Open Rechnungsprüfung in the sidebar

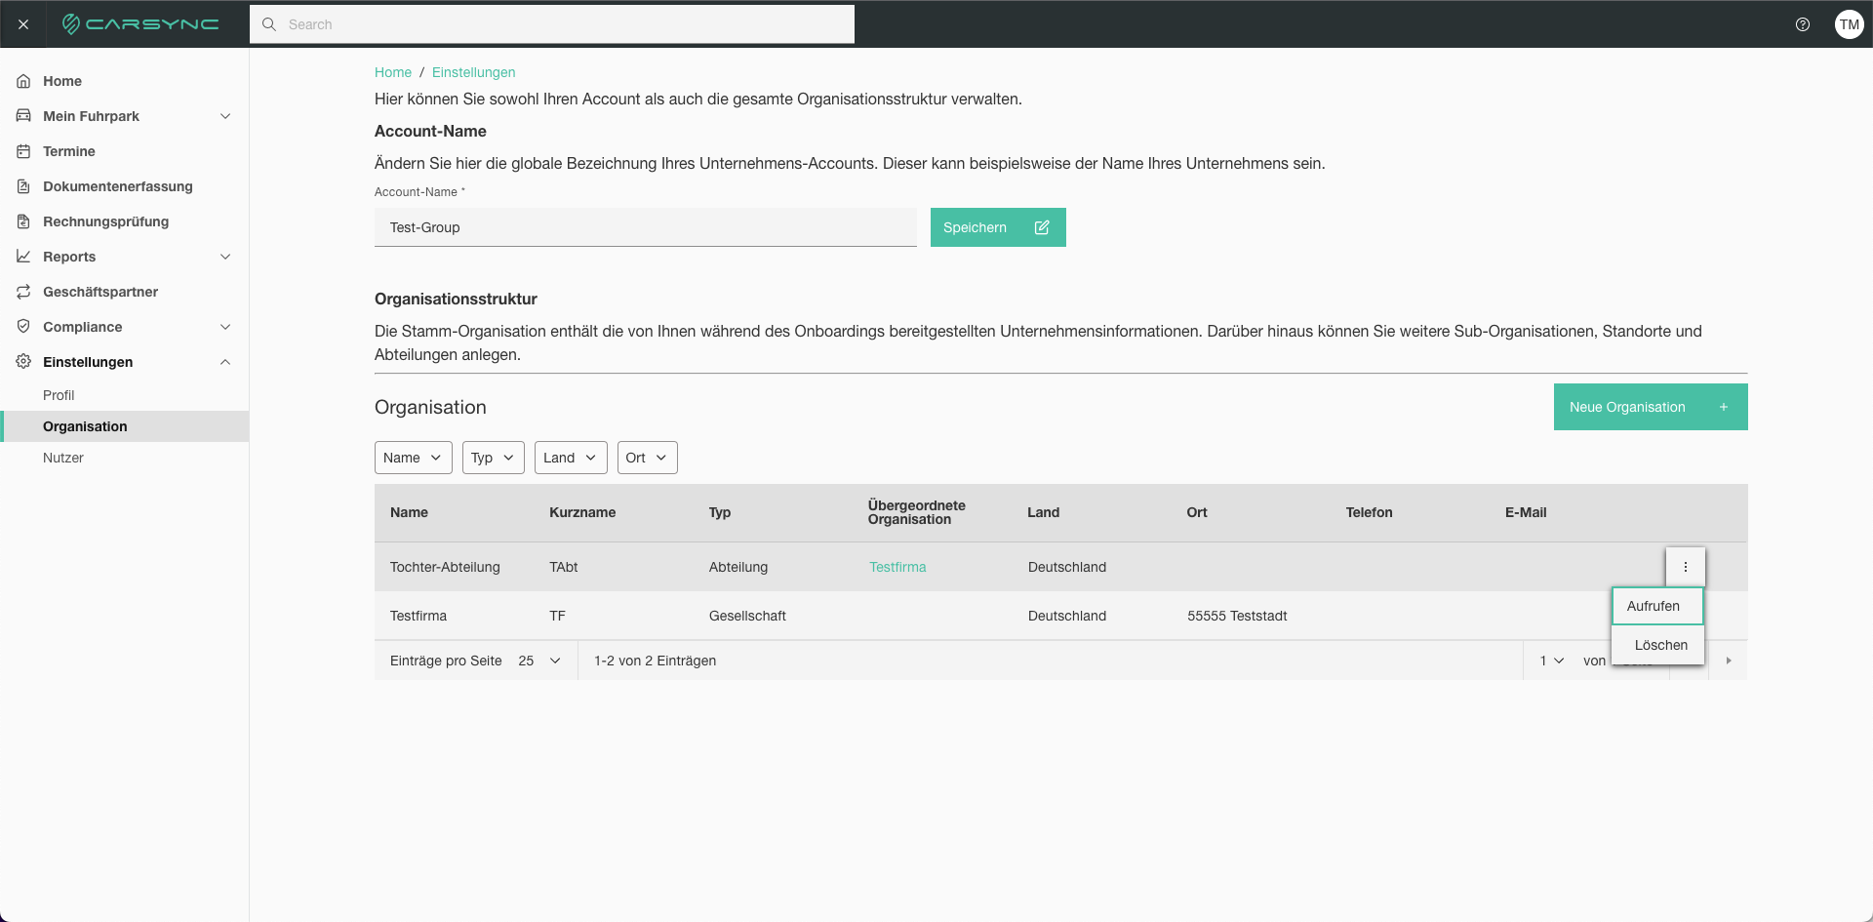point(105,221)
